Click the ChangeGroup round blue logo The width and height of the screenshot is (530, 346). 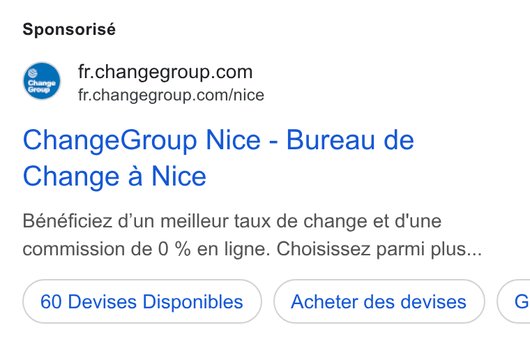[x=42, y=81]
